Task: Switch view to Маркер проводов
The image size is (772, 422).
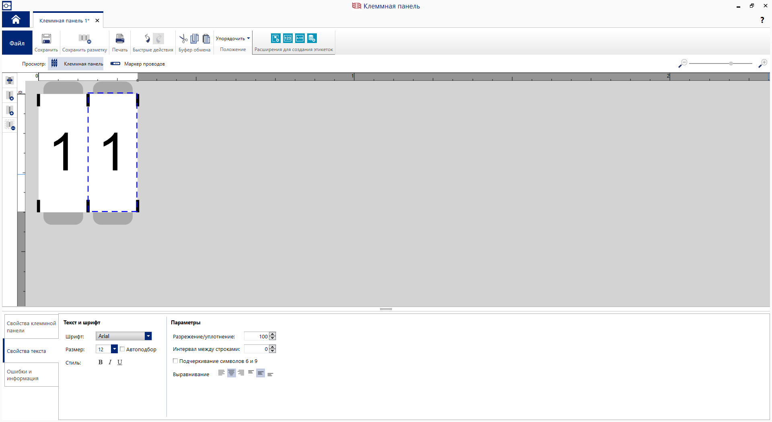Action: click(x=138, y=64)
